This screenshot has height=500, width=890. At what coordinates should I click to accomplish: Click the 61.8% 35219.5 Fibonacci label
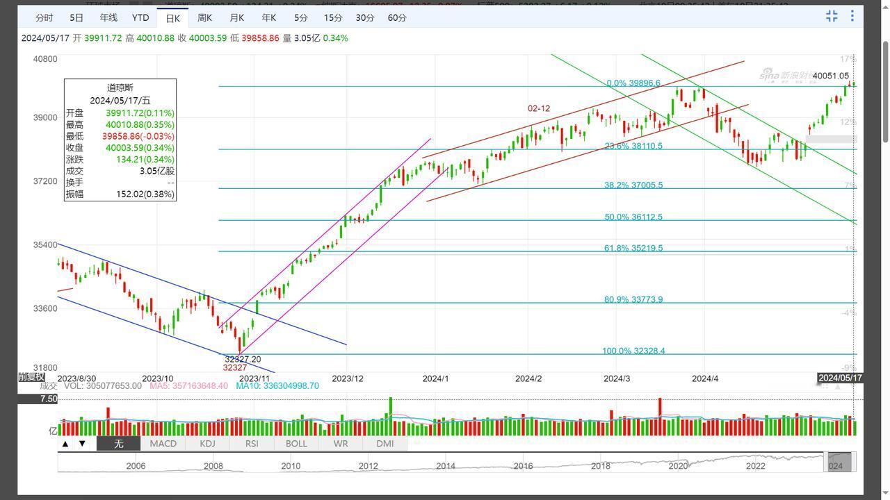pyautogui.click(x=633, y=248)
